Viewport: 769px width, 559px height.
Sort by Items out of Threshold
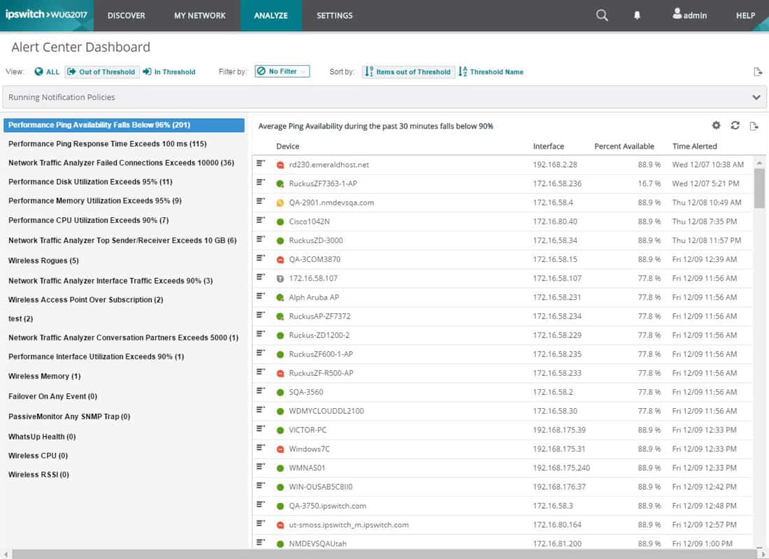(408, 71)
